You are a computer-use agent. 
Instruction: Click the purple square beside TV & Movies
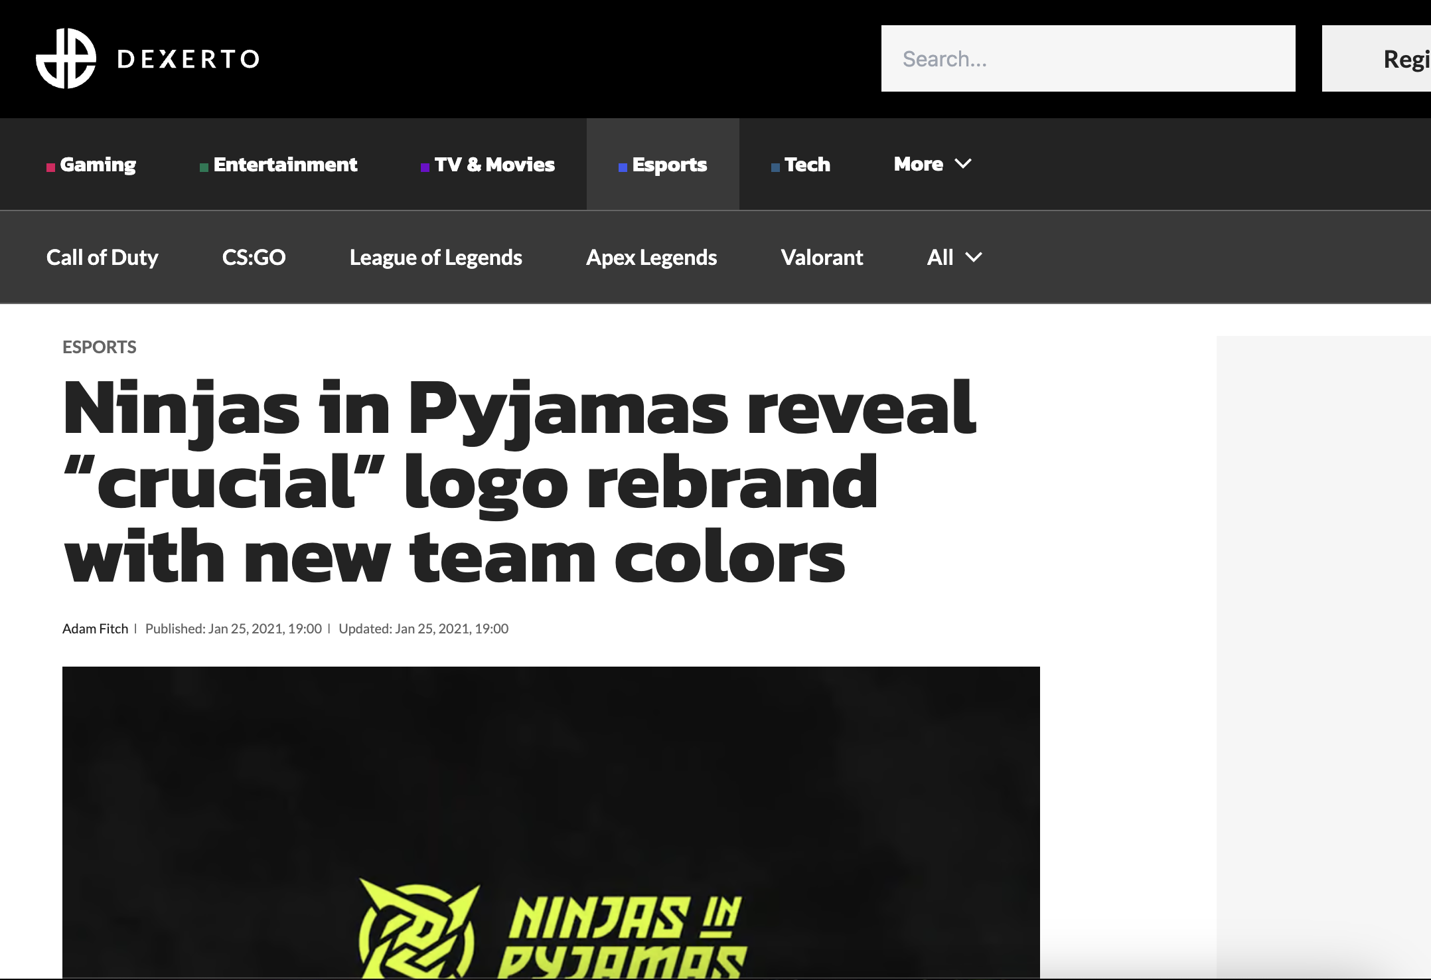point(425,168)
